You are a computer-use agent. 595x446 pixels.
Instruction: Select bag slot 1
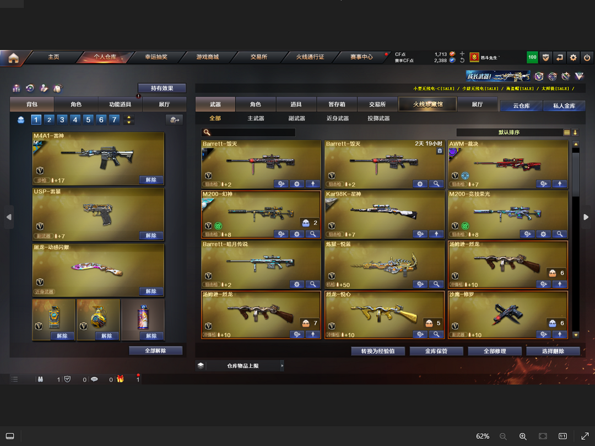[x=36, y=120]
